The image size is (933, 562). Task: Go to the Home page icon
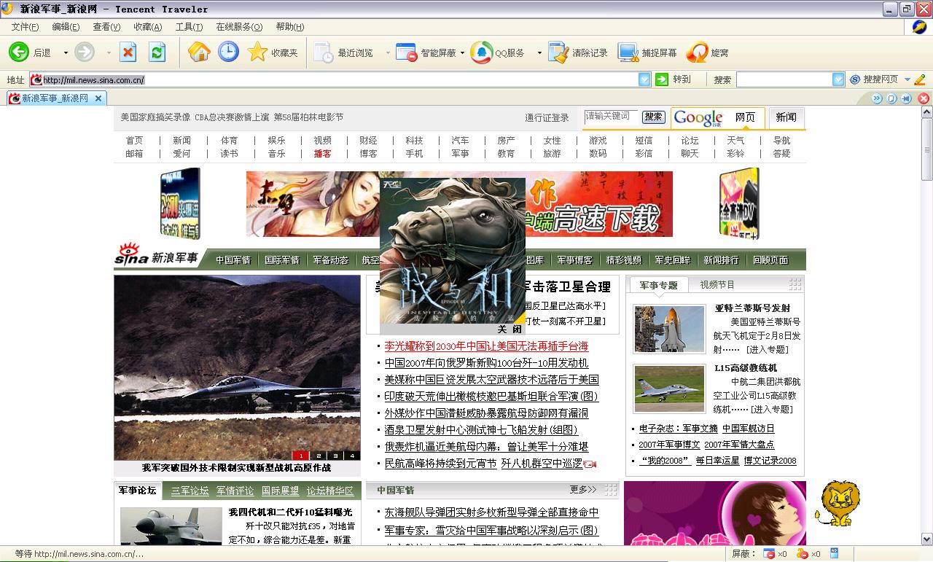tap(199, 52)
